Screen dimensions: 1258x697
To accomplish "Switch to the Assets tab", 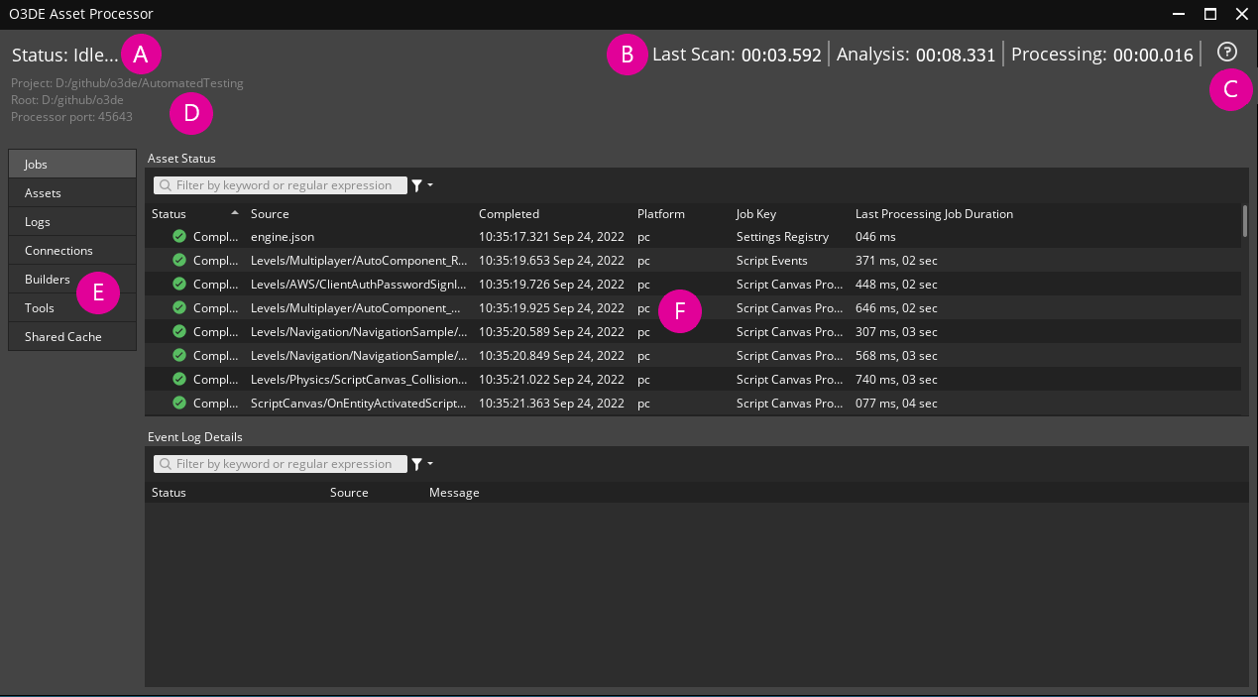I will pos(43,192).
